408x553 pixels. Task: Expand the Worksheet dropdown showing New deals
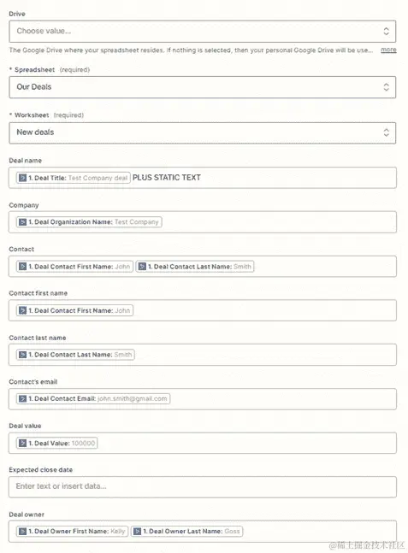386,132
